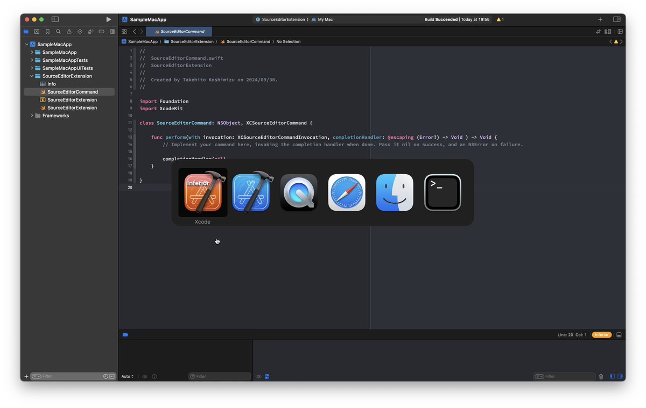Screen dimensions: 646x408
Task: Go to the next issue arrow
Action: pos(621,41)
